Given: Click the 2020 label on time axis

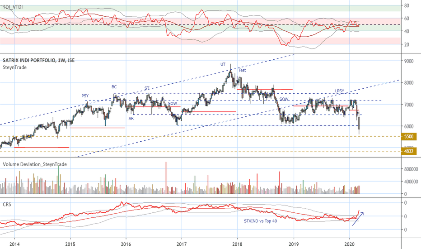Looking at the screenshot, I should [x=349, y=244].
